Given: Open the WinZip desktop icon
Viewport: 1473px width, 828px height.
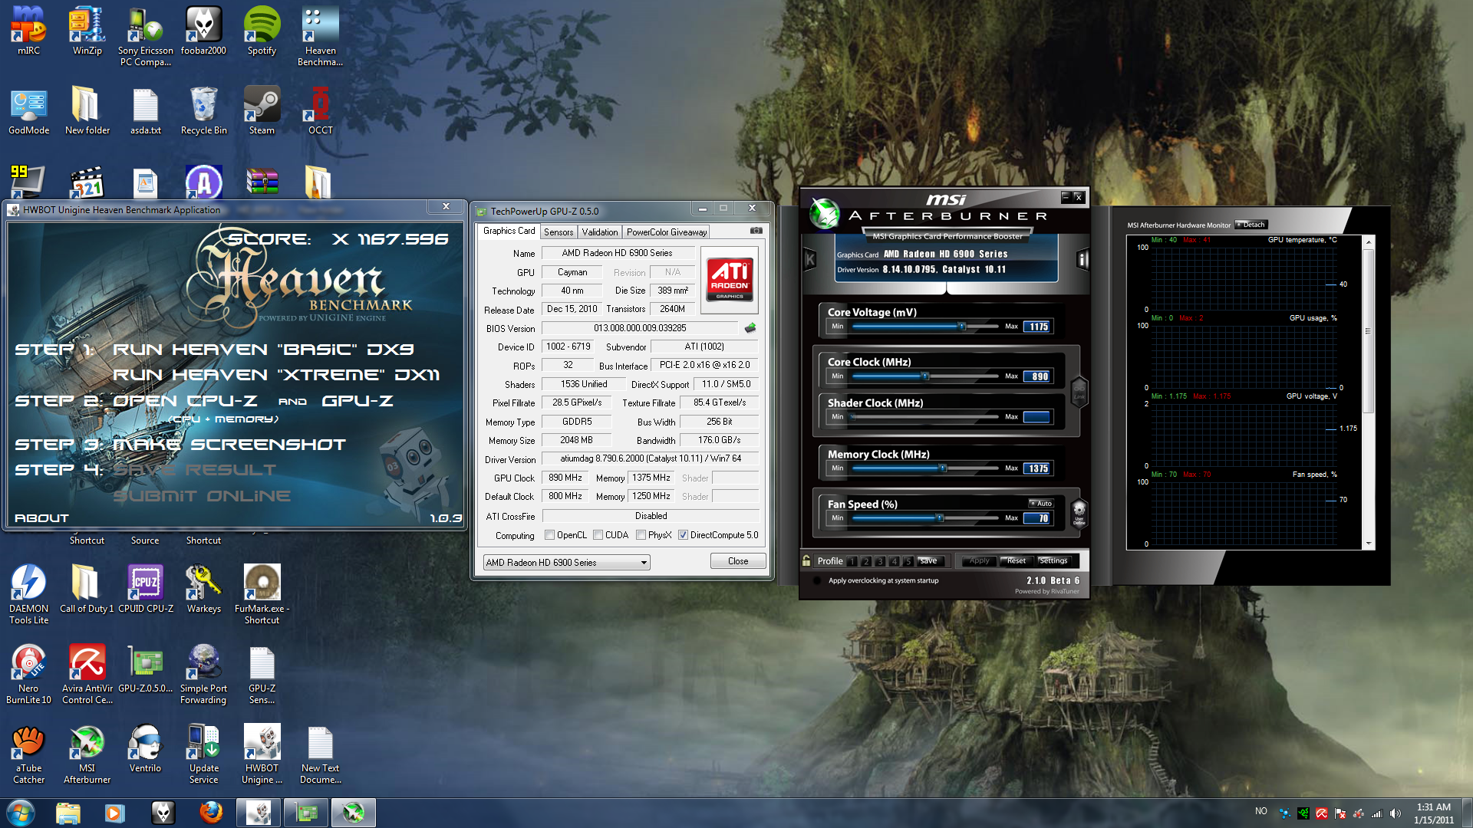Looking at the screenshot, I should pos(87,31).
